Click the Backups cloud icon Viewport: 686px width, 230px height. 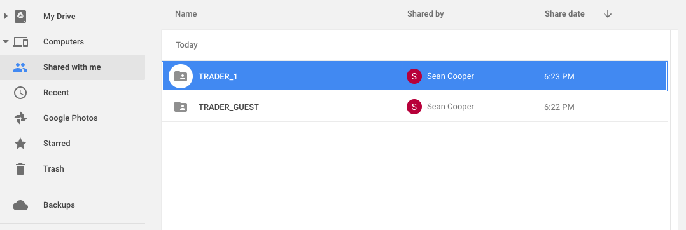point(20,205)
